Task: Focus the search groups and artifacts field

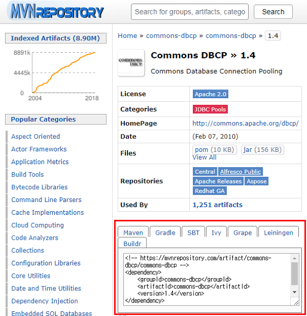Action: point(190,12)
